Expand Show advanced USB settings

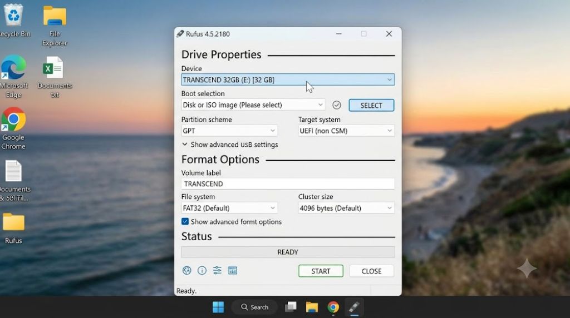click(230, 145)
